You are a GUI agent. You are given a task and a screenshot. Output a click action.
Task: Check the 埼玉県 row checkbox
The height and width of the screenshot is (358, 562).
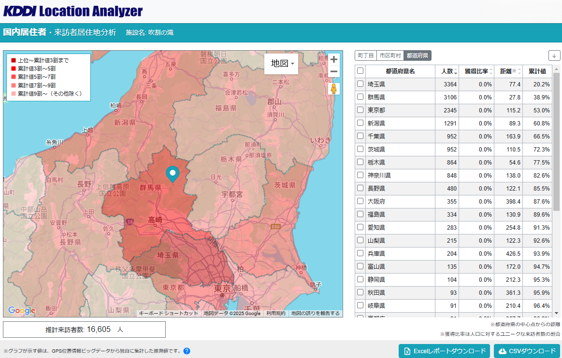[x=360, y=84]
